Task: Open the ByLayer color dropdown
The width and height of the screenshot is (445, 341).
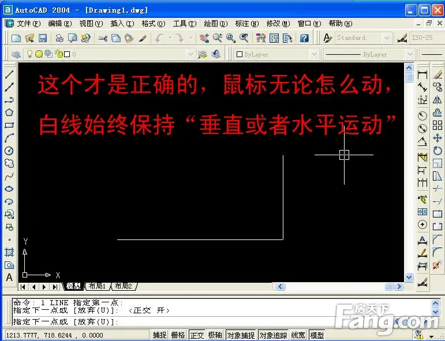Action: [313, 54]
